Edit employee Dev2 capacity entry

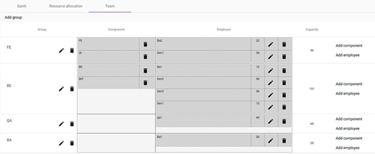pos(270,83)
